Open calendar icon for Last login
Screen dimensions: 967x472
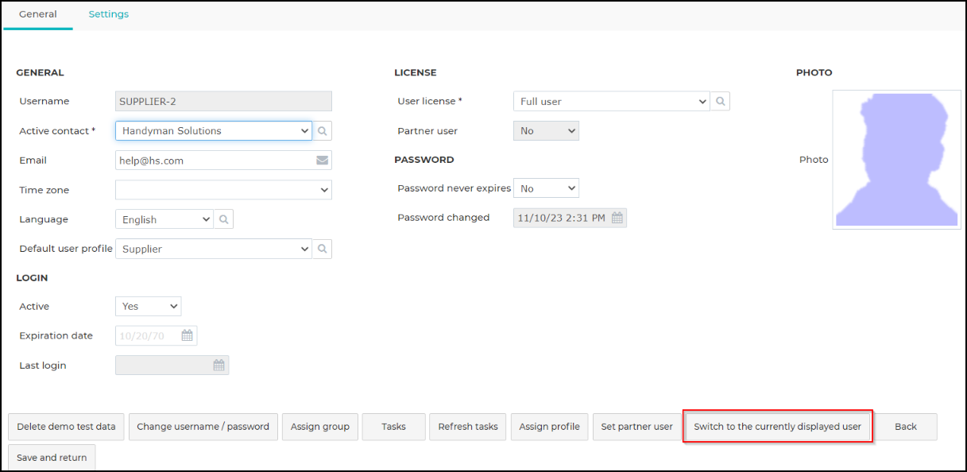219,366
